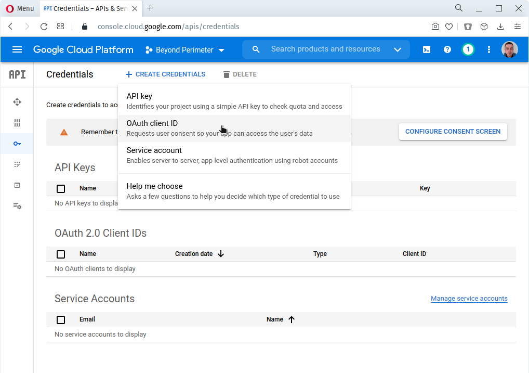Select the Credentials key icon in sidebar

pos(17,144)
